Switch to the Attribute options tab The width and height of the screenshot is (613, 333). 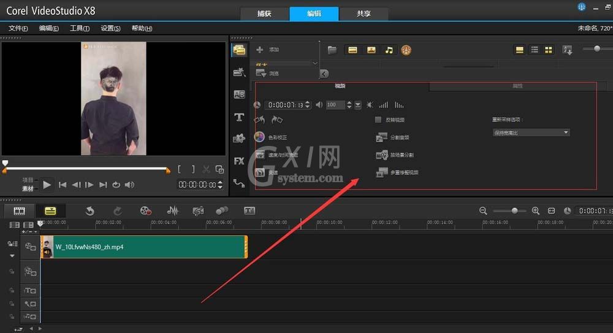tap(517, 86)
